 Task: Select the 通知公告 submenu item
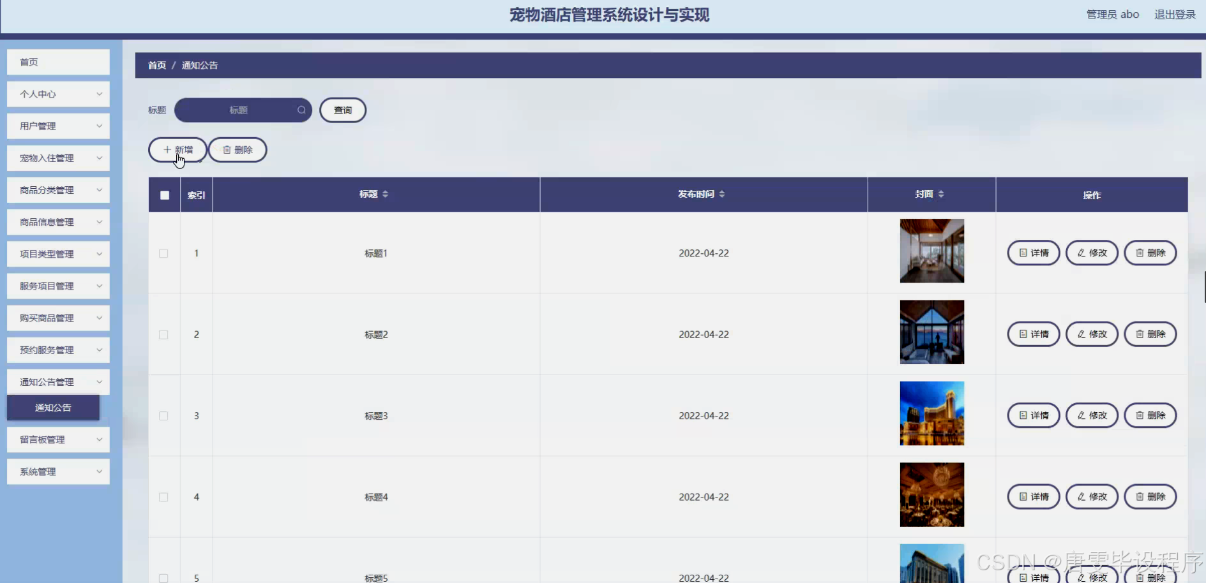(x=53, y=408)
